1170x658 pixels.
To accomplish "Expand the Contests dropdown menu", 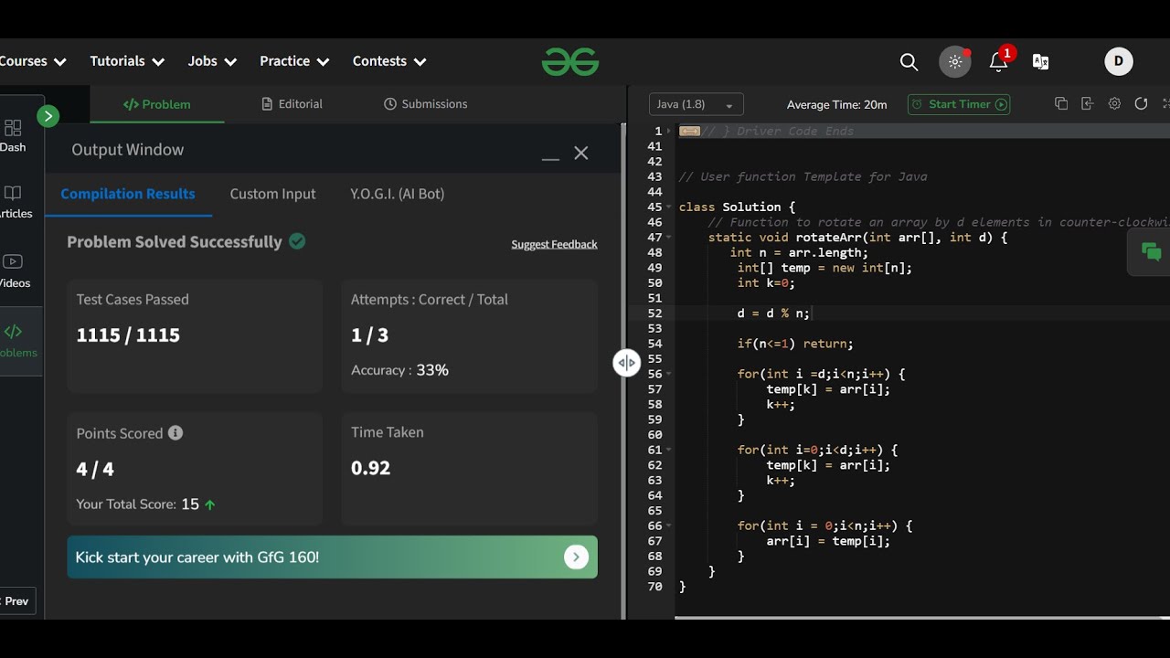I will 389,61.
